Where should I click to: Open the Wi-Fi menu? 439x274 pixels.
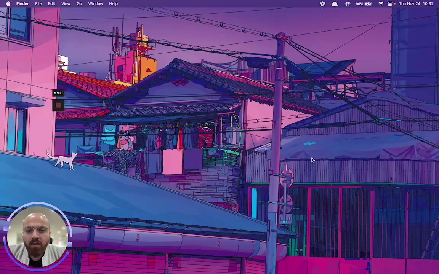pyautogui.click(x=380, y=4)
